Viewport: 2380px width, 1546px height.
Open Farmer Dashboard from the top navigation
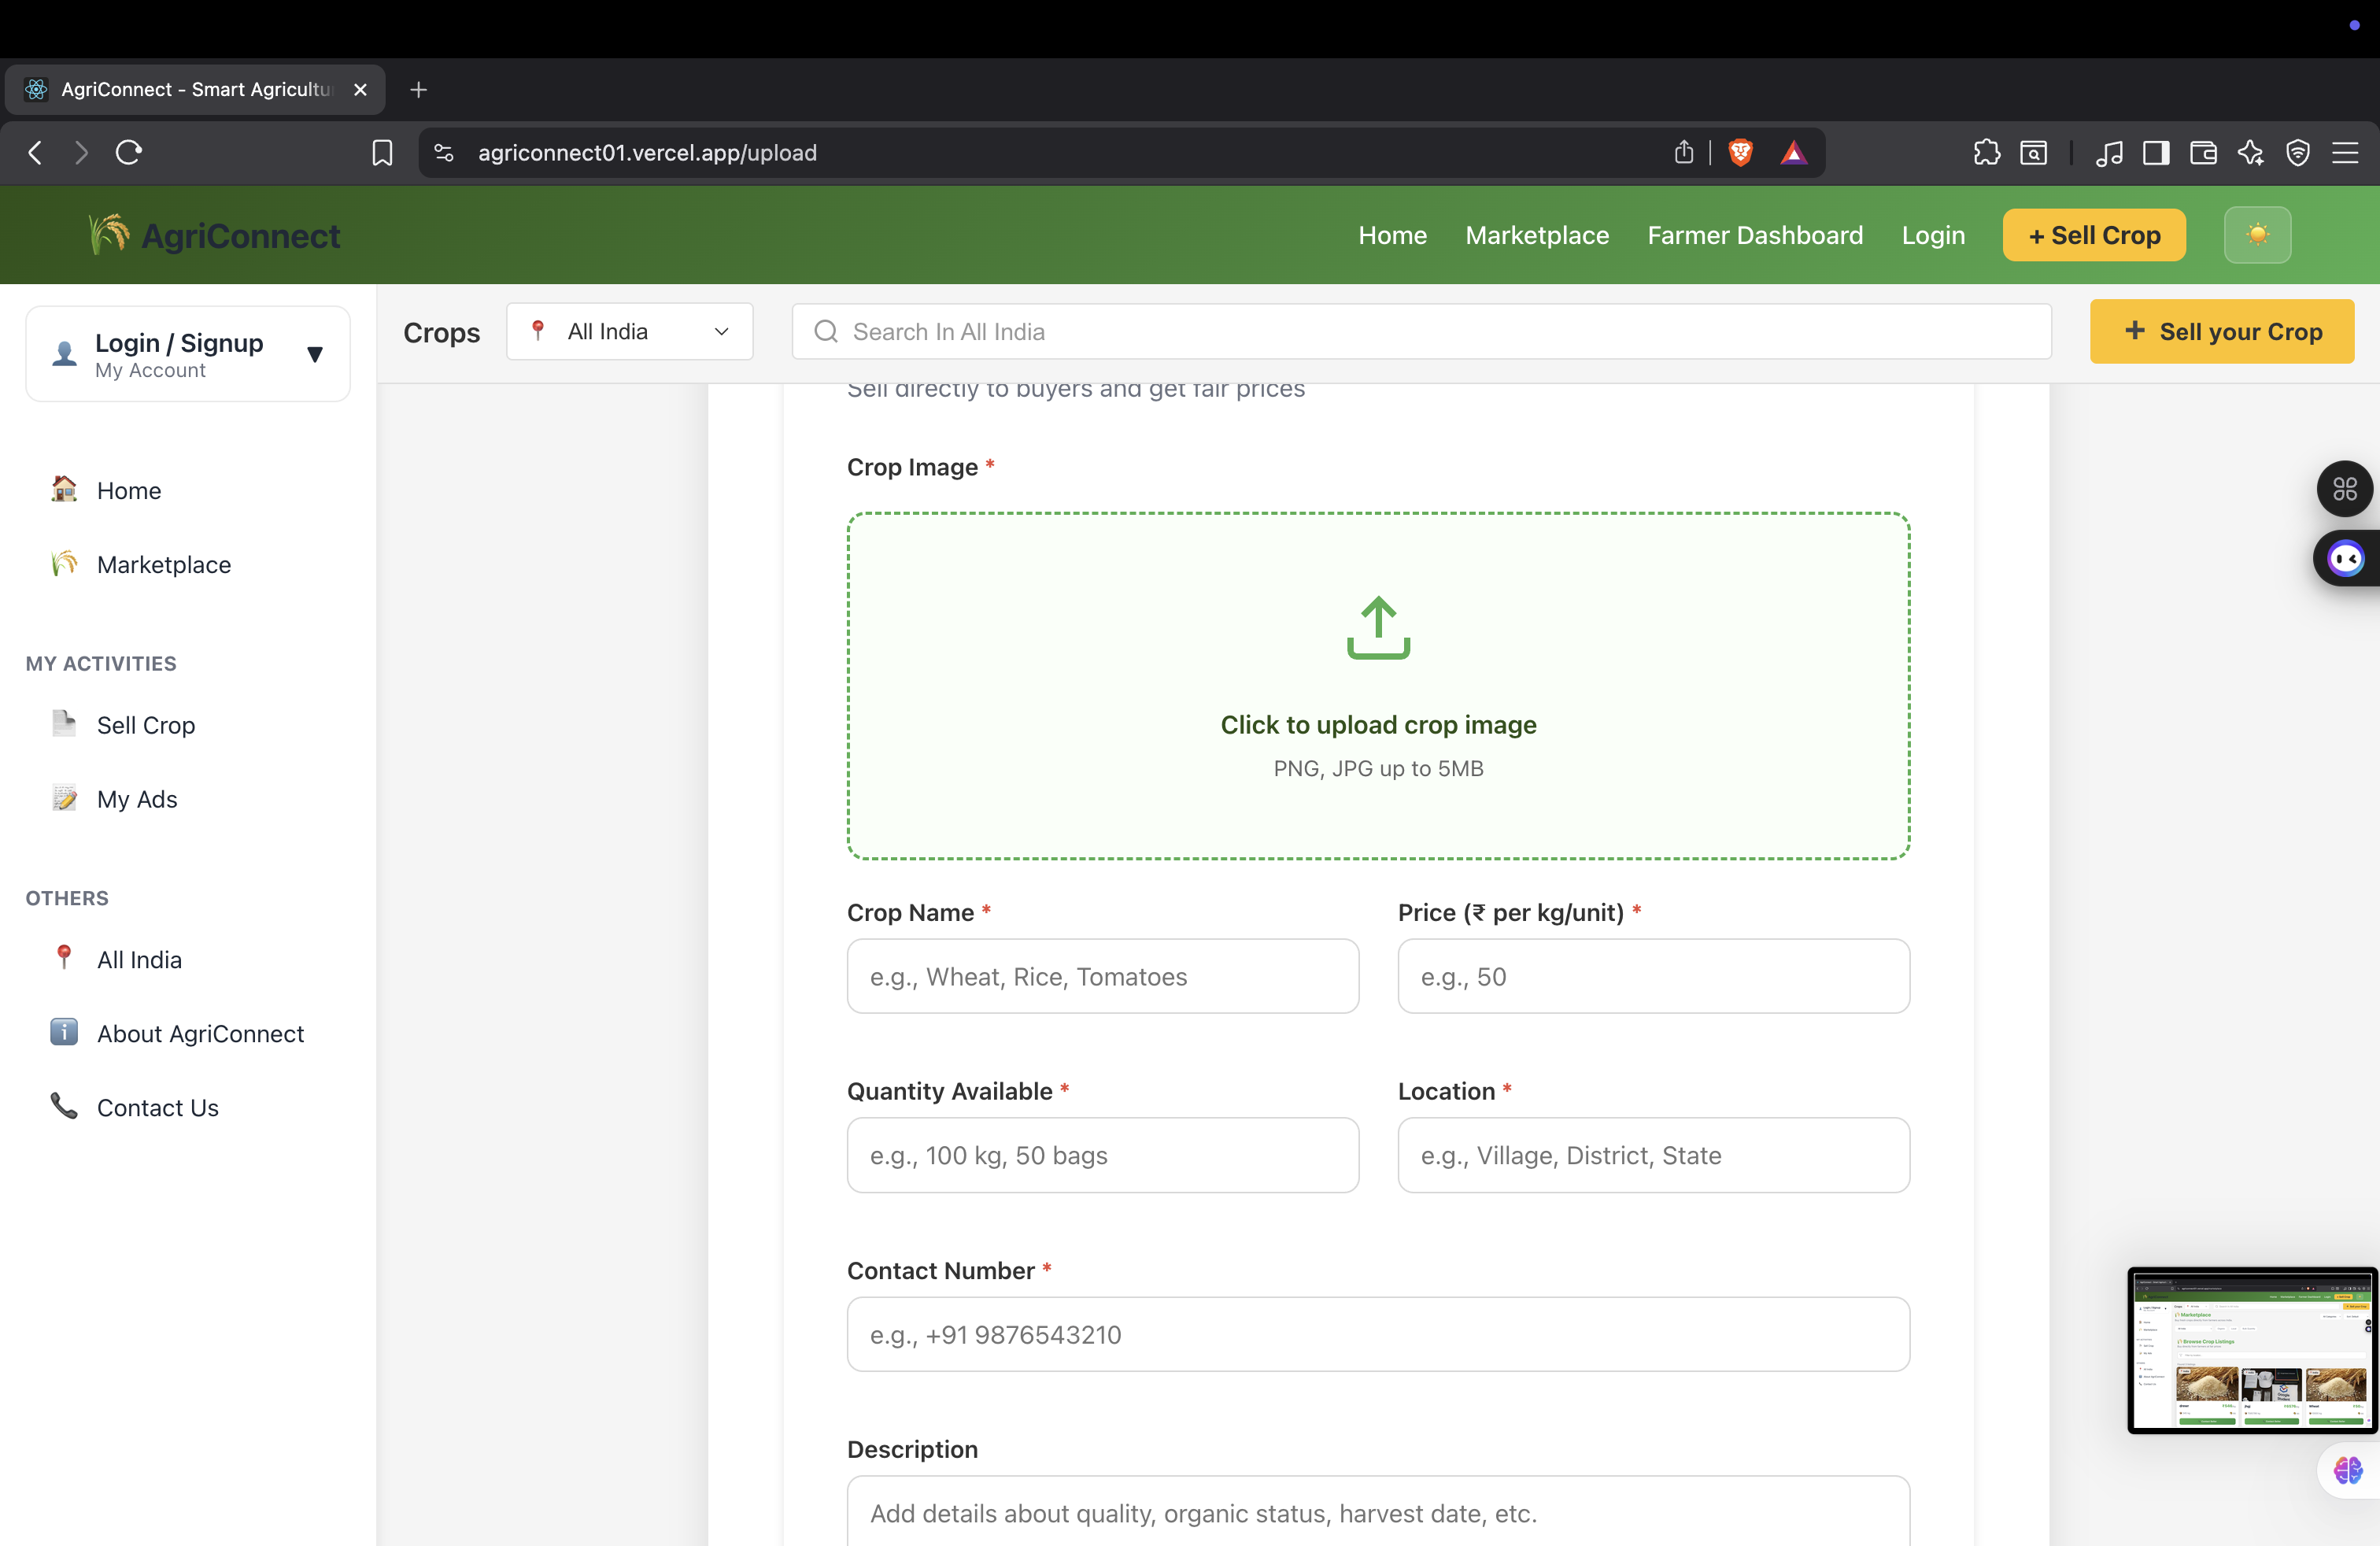pos(1755,235)
